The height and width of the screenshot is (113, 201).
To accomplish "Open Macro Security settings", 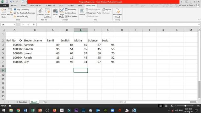I will click(21, 16).
